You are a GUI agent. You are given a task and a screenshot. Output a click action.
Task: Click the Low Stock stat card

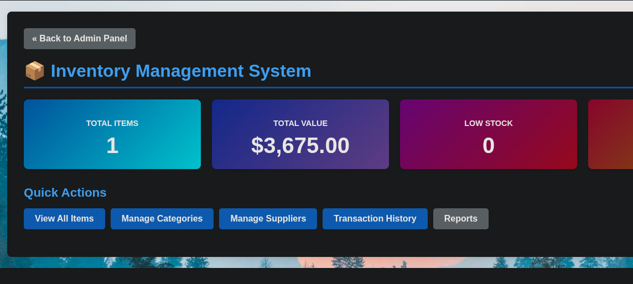coord(489,134)
